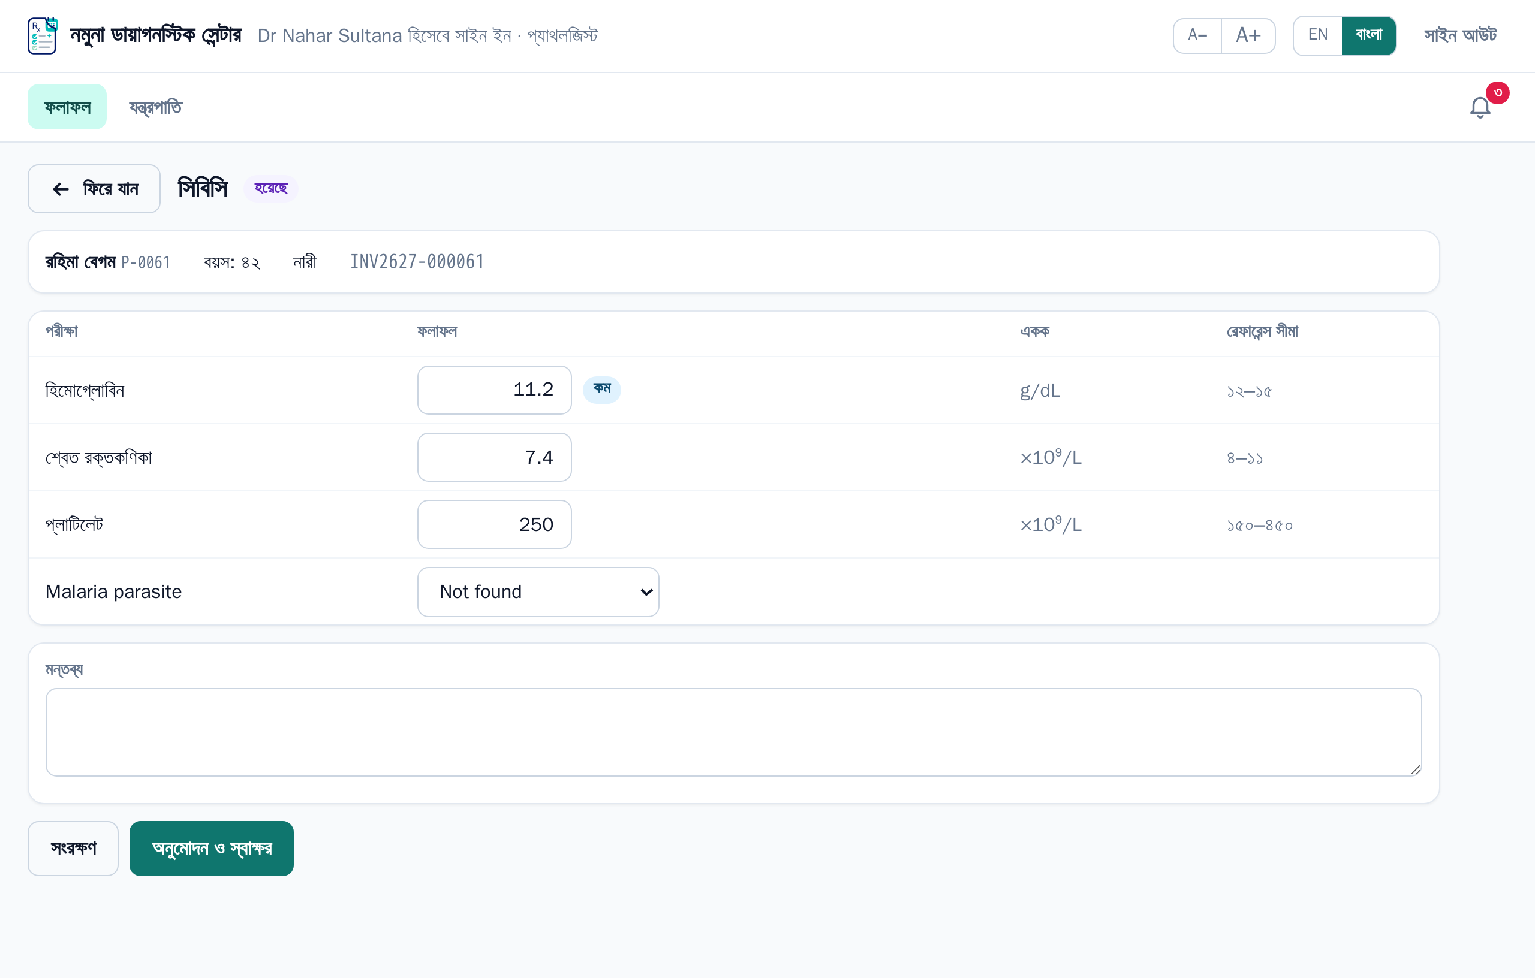
Task: Click the কম flag badge
Action: pyautogui.click(x=602, y=390)
